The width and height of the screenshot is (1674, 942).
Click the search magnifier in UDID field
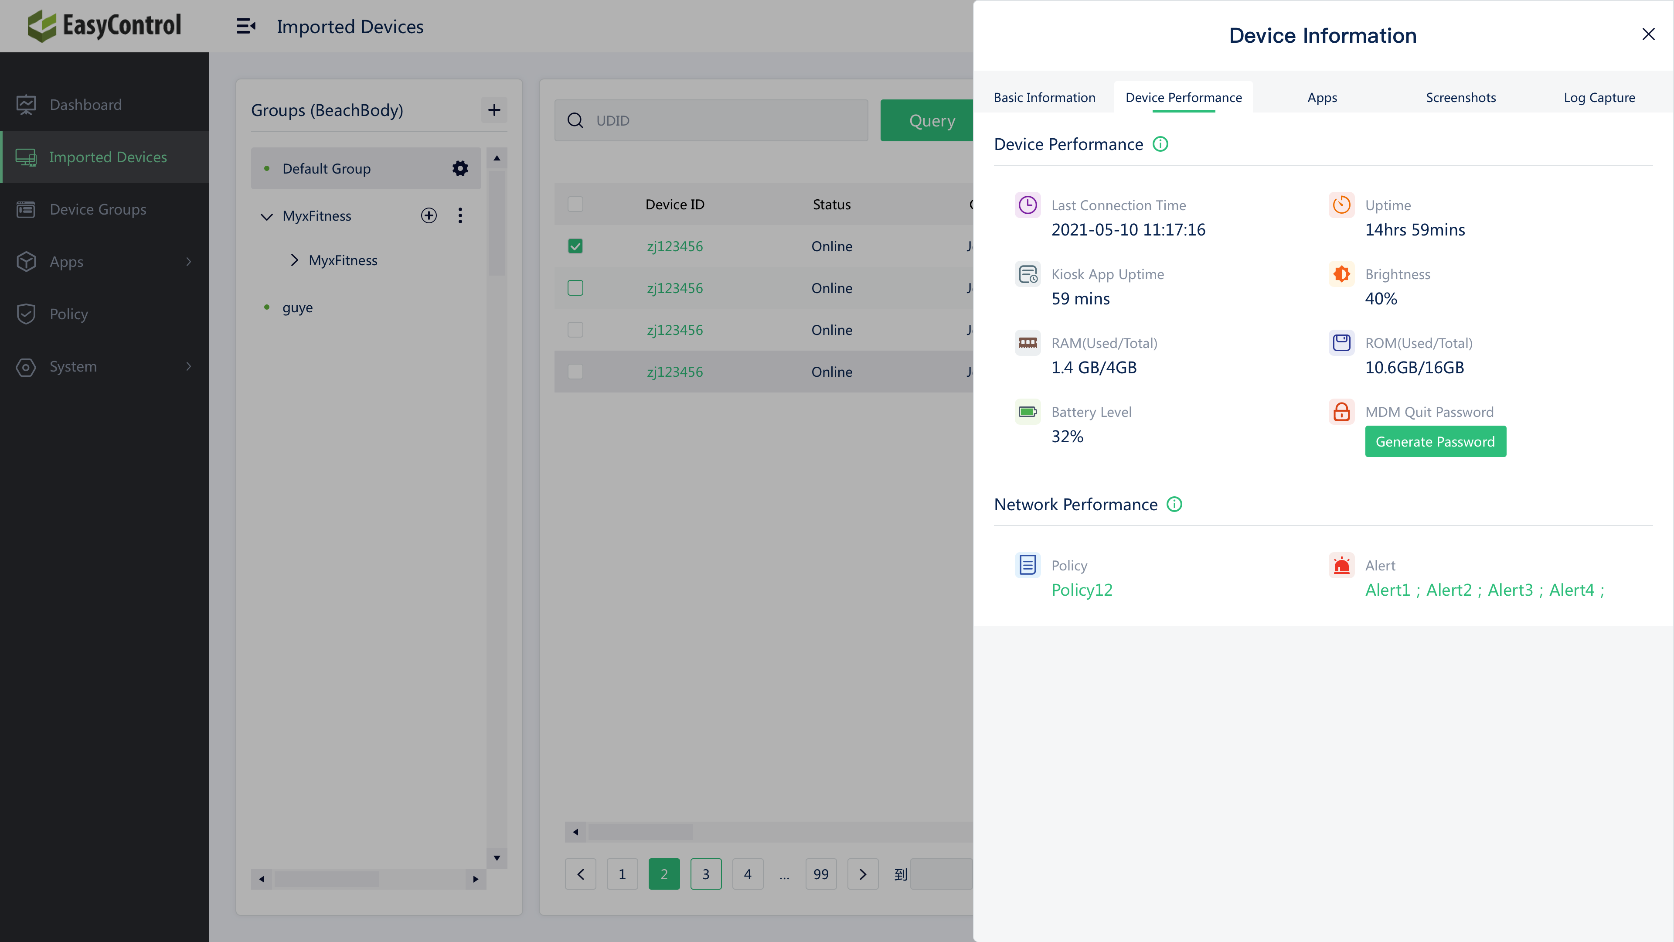click(x=576, y=120)
